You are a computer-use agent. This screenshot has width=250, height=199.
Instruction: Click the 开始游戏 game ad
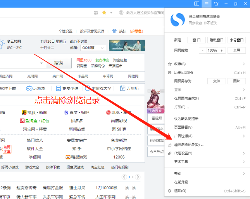pyautogui.click(x=156, y=101)
